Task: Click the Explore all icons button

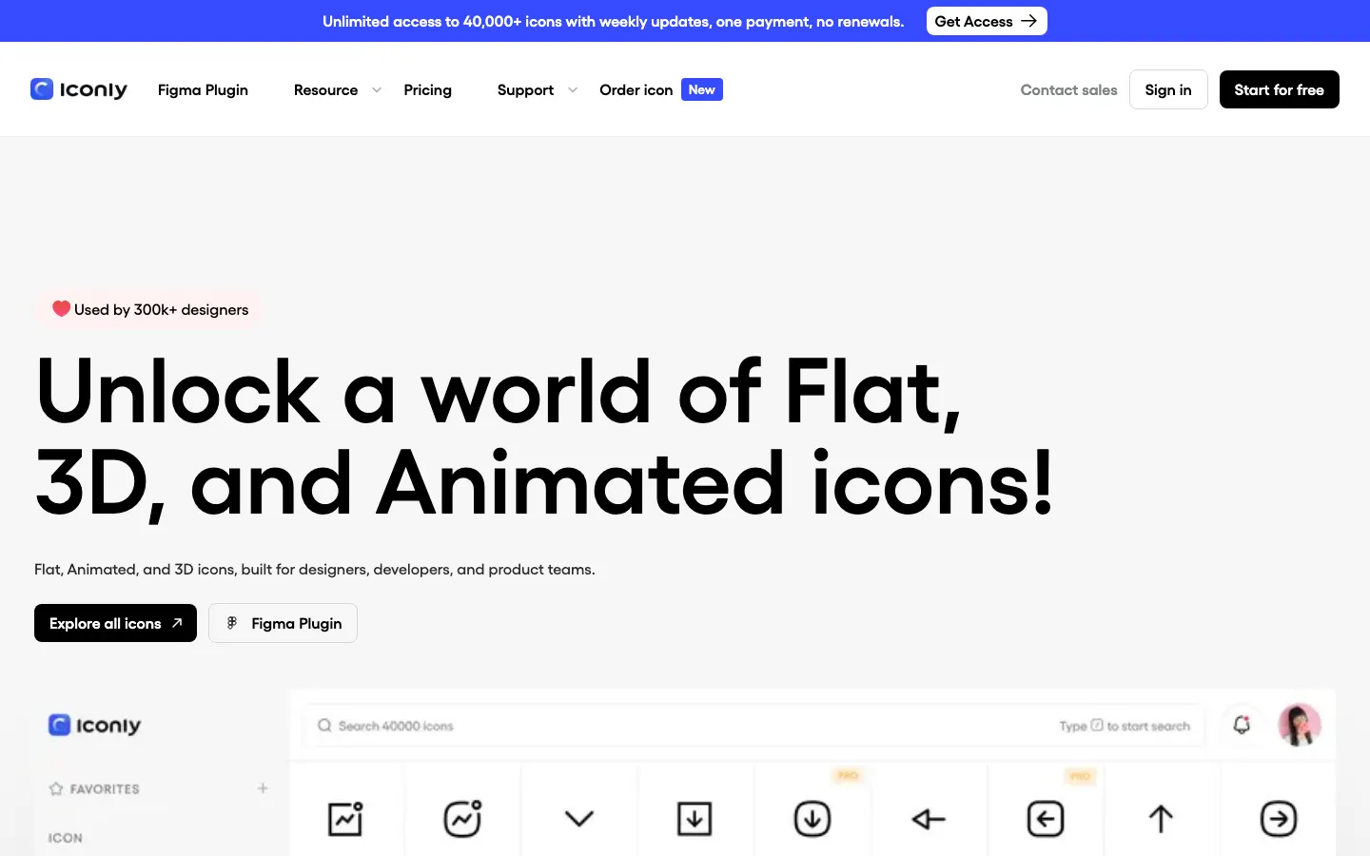Action: point(115,623)
